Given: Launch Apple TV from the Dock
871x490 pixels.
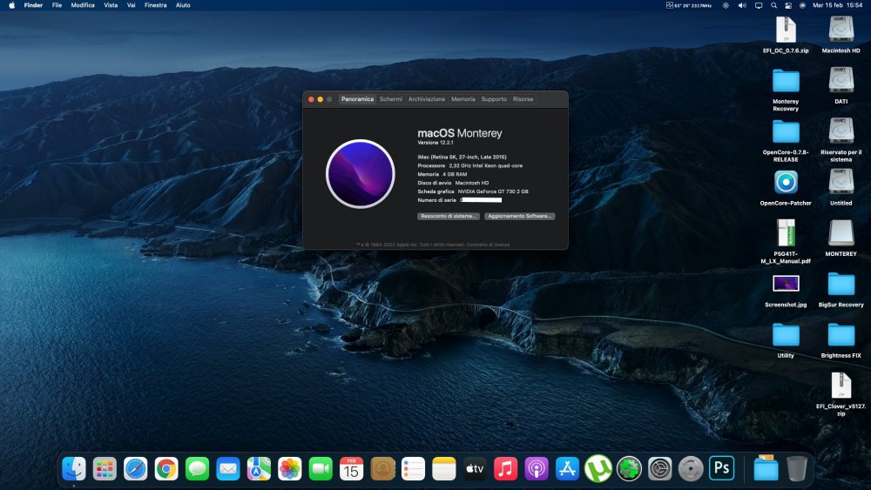Looking at the screenshot, I should click(x=475, y=469).
